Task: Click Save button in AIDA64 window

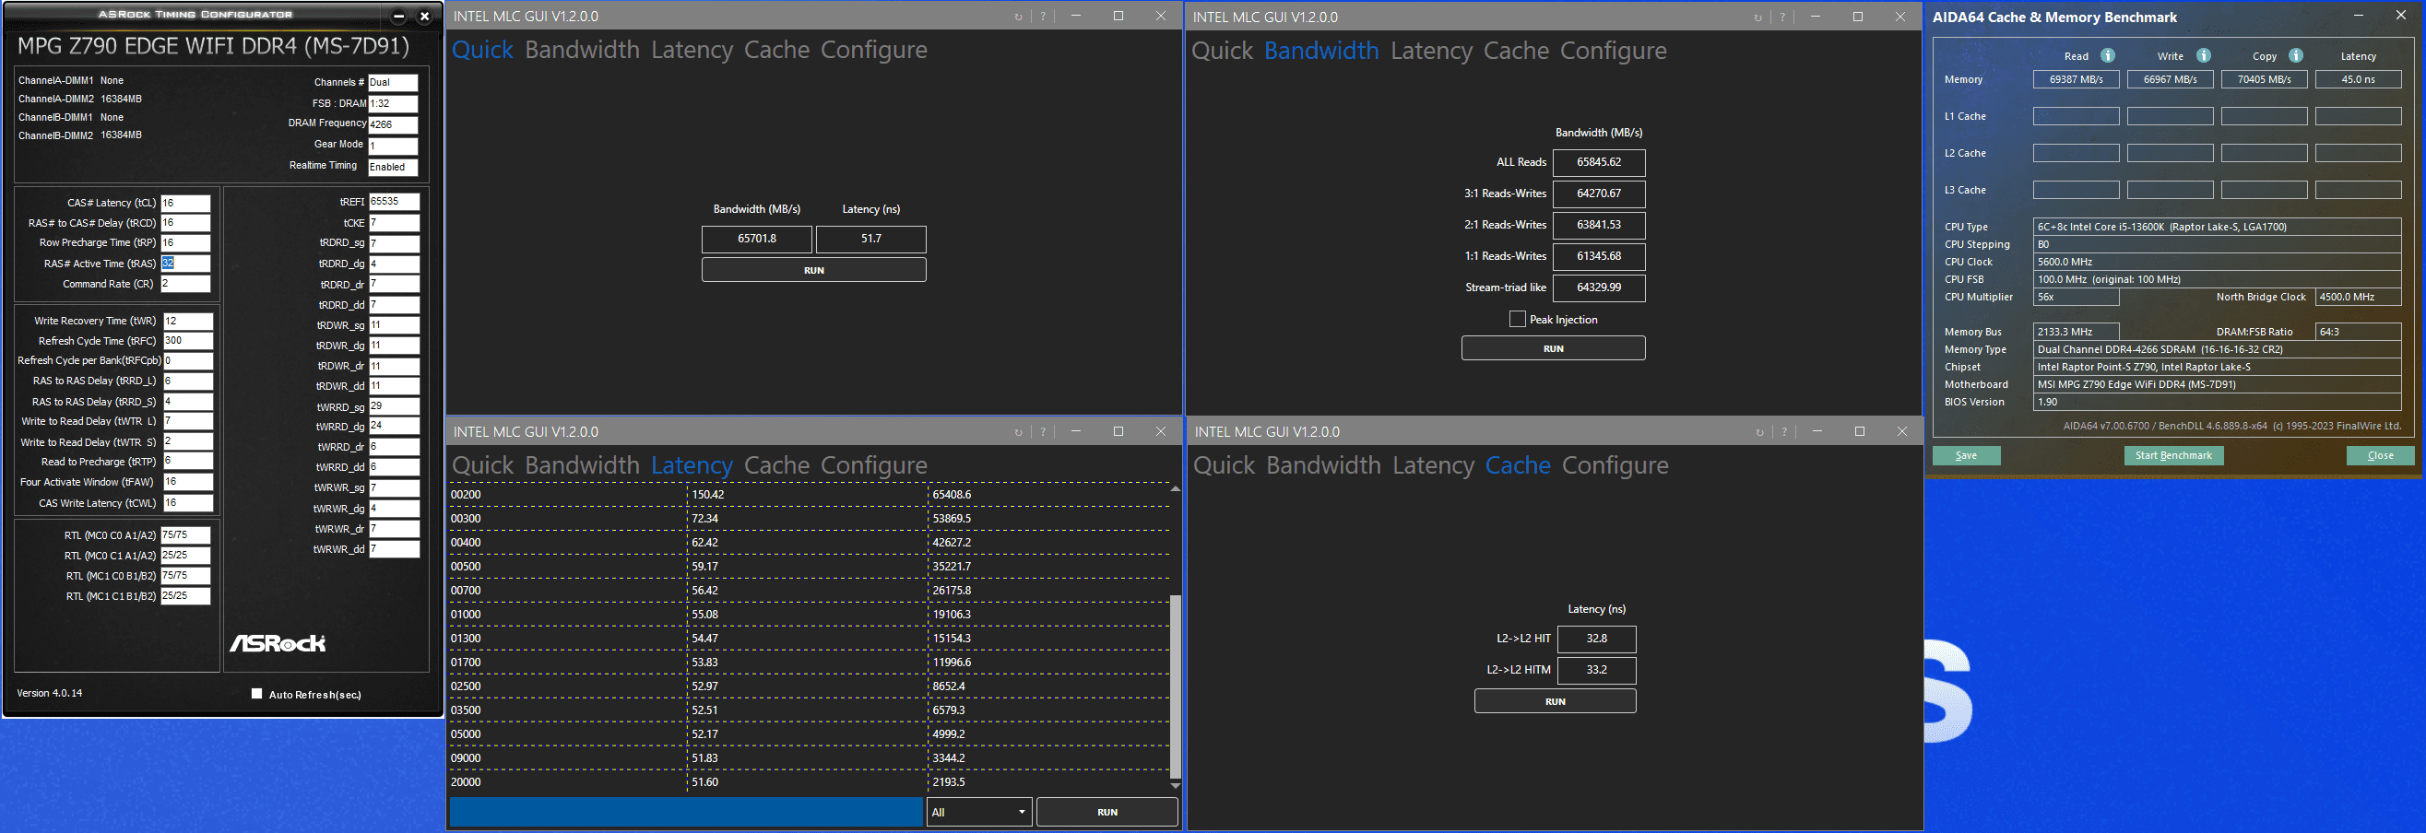Action: [1967, 455]
